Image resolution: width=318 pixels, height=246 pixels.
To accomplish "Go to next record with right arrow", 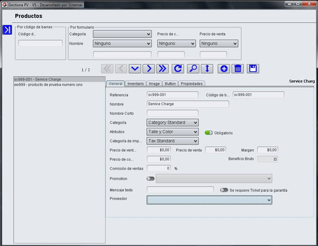I will point(149,69).
